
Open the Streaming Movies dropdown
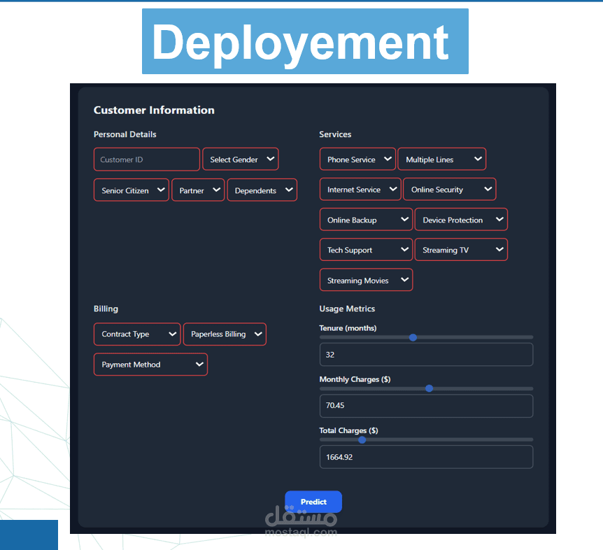tap(366, 280)
